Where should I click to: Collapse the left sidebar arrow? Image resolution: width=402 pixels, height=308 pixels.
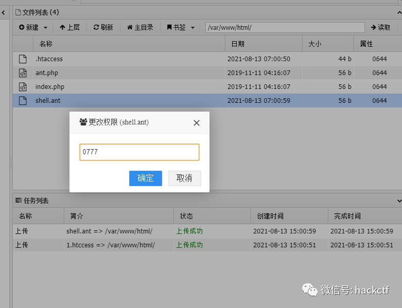[3, 12]
